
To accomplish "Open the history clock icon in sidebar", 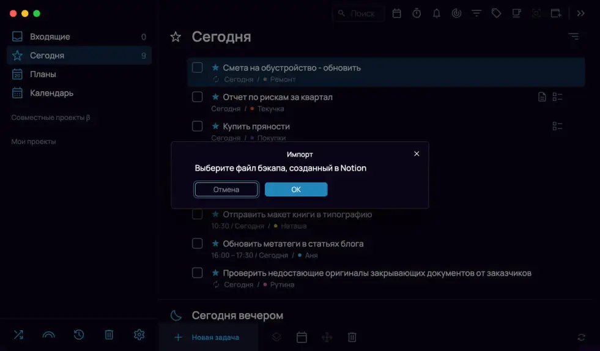I will point(79,334).
